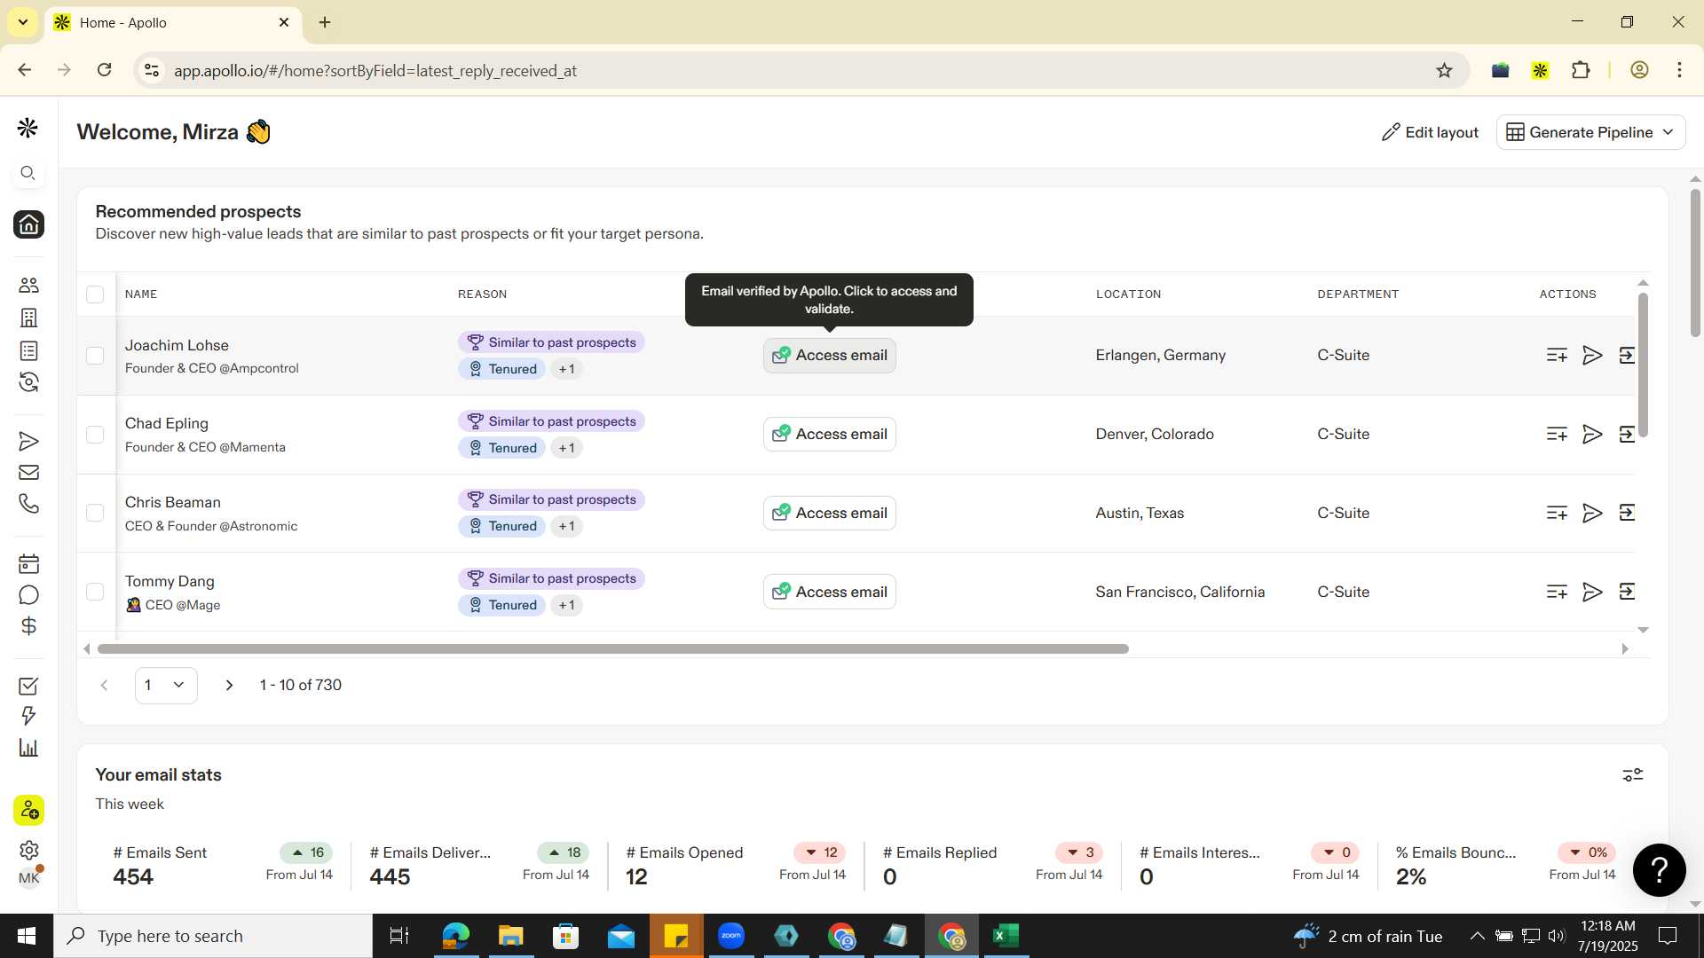Add Chad Epling to a list
The image size is (1704, 958).
(1557, 434)
